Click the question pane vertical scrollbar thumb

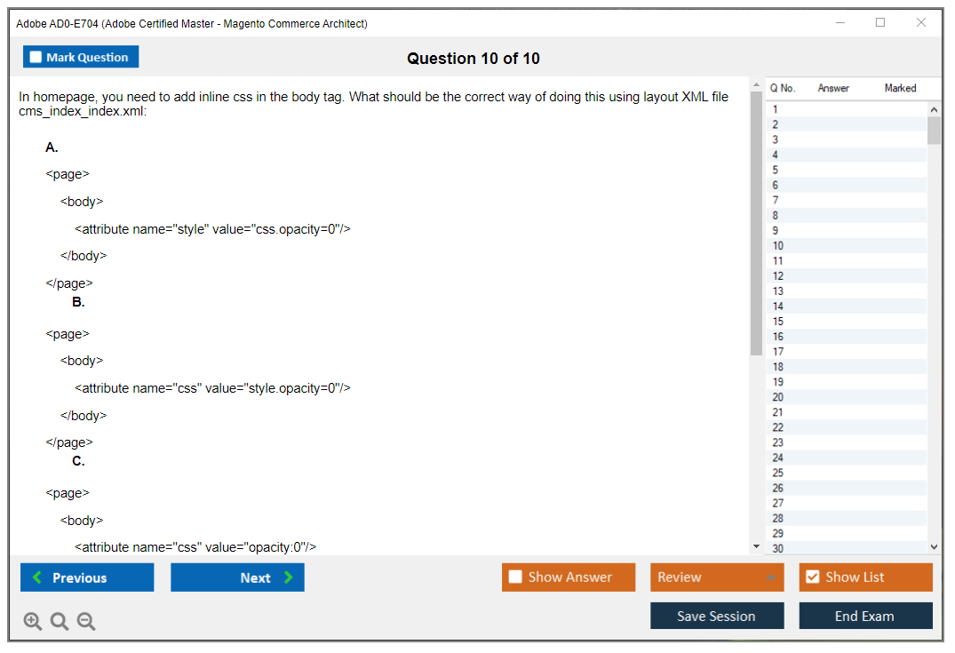point(756,222)
